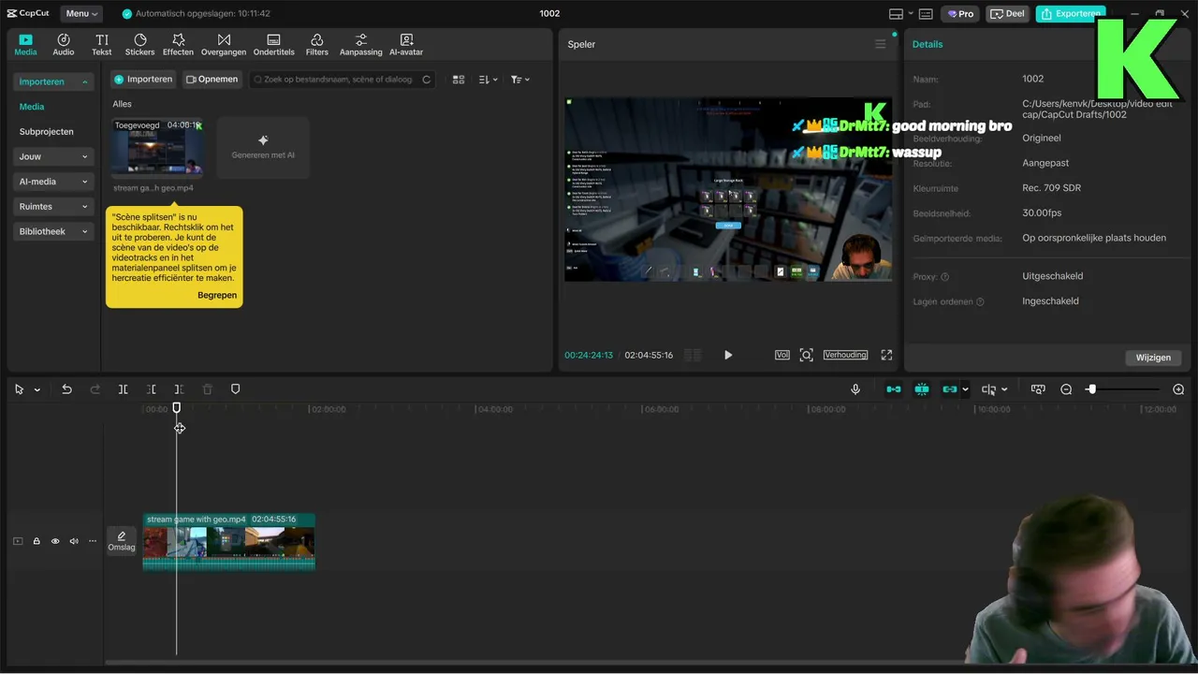Open the AI-avatar panel icon
Image resolution: width=1198 pixels, height=674 pixels.
coord(406,44)
